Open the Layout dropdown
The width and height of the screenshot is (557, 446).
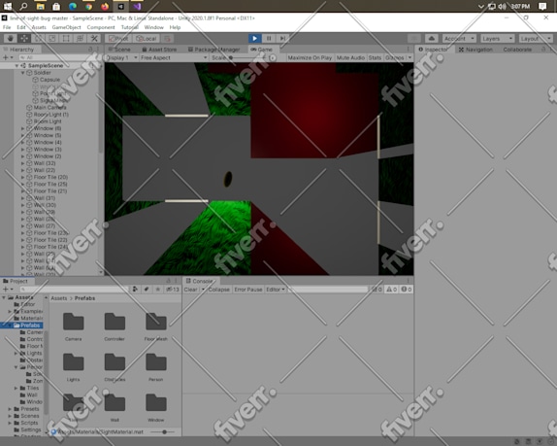pos(536,39)
